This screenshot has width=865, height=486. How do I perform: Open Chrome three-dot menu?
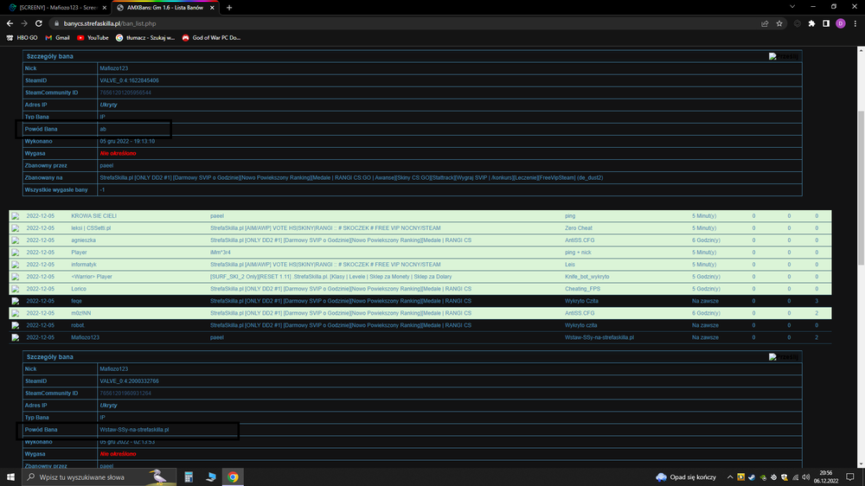coord(855,23)
